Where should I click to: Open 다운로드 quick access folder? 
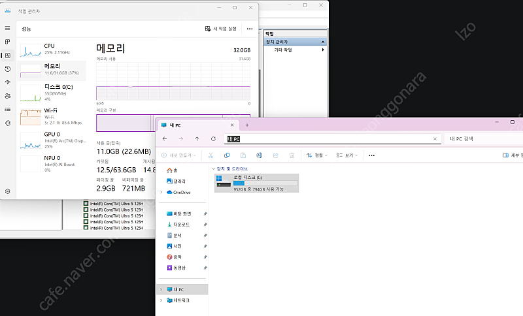coord(178,225)
